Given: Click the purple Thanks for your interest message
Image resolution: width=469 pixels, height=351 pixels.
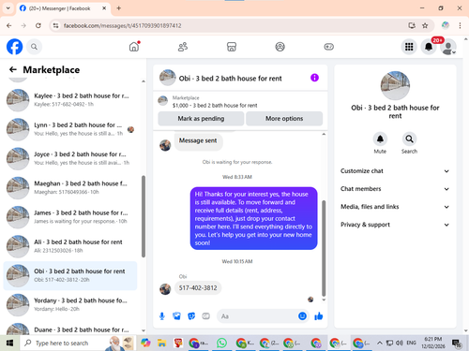Looking at the screenshot, I should pos(253,218).
